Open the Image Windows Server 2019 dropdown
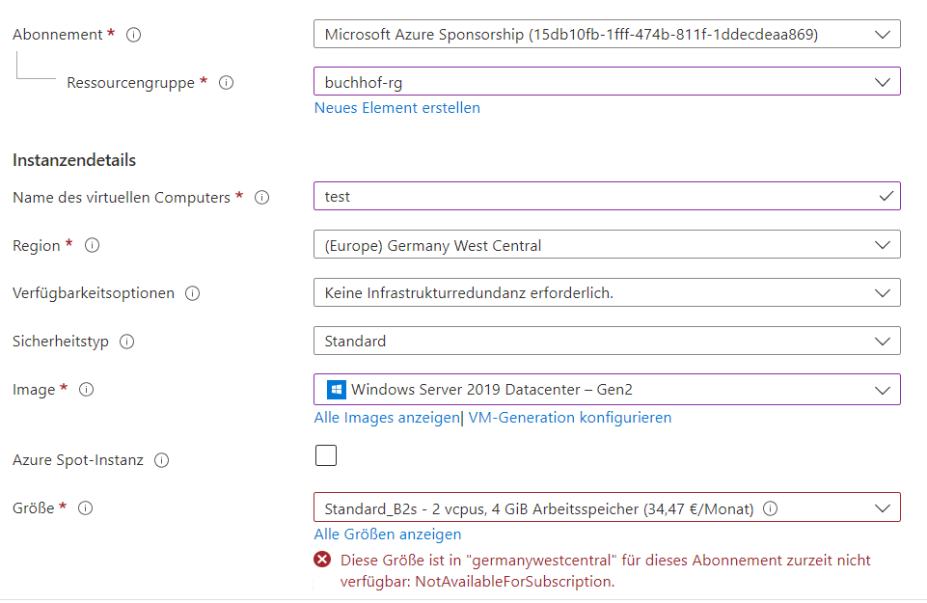Viewport: 927px width, 603px height. (607, 390)
